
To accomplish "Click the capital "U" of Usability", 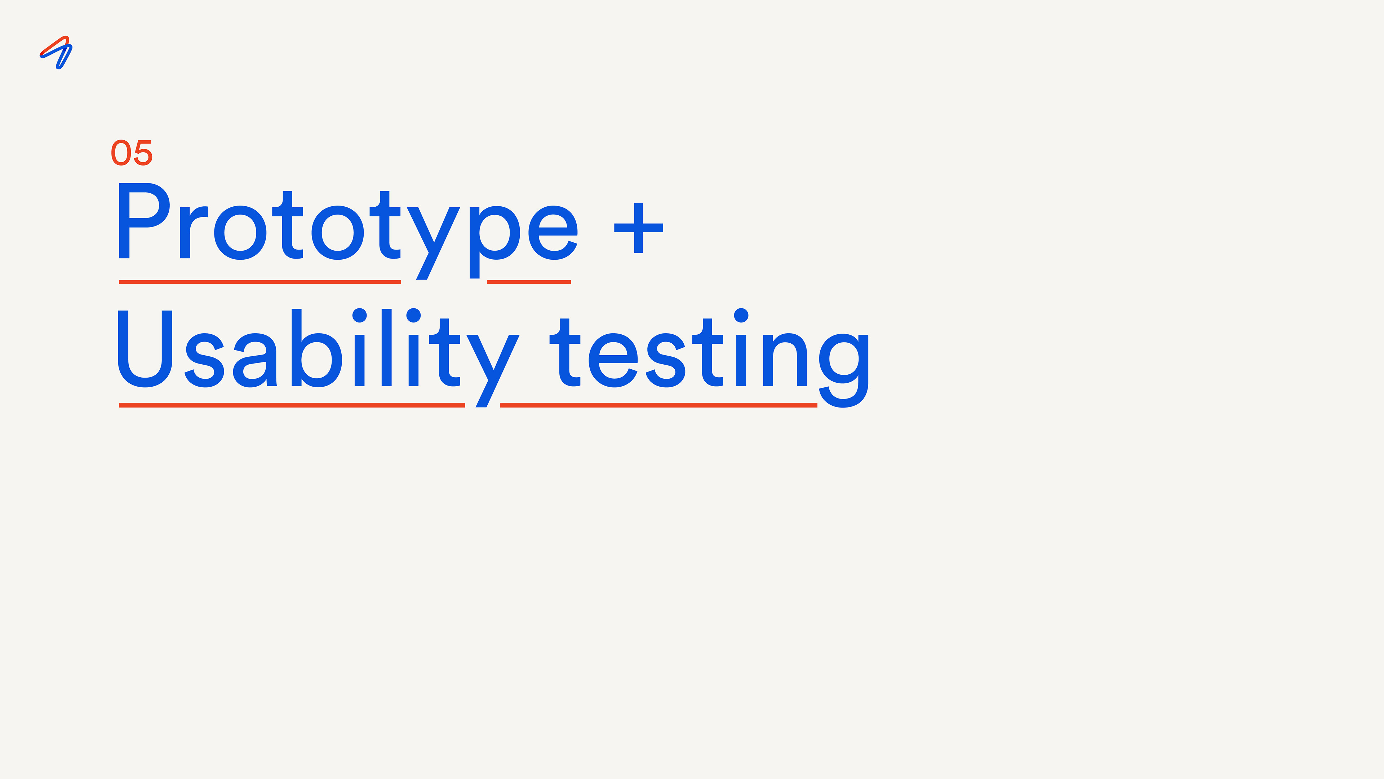I will [x=145, y=348].
